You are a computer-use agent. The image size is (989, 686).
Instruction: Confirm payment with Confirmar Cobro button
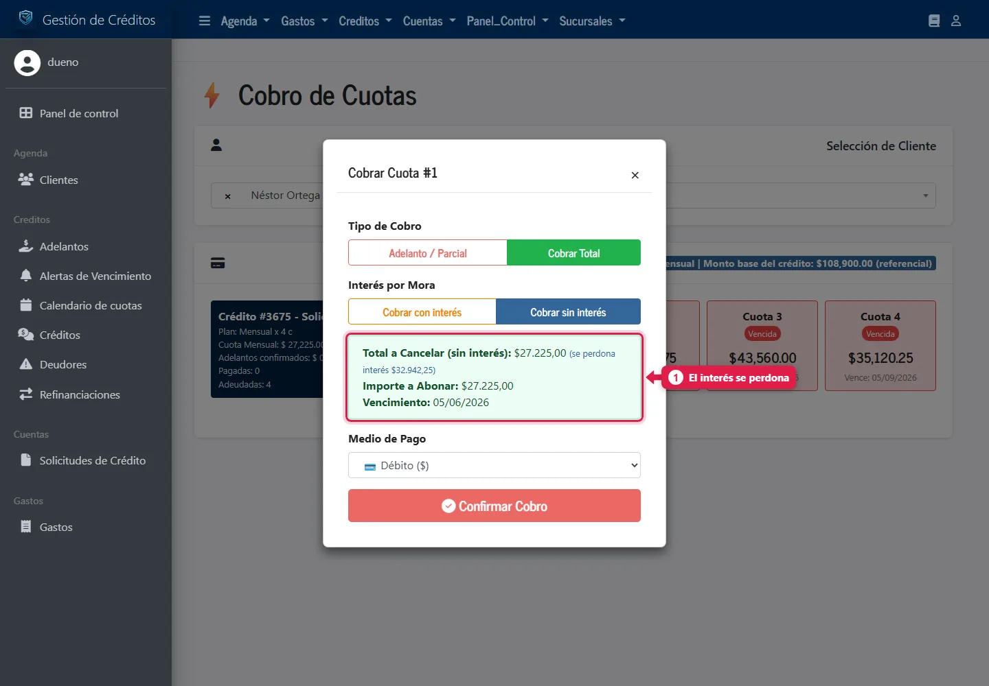click(494, 506)
